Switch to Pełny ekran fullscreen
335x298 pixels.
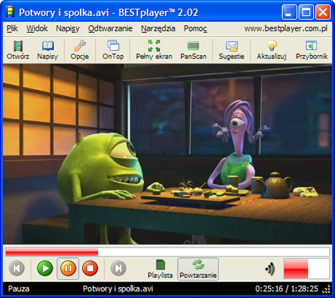[x=154, y=50]
